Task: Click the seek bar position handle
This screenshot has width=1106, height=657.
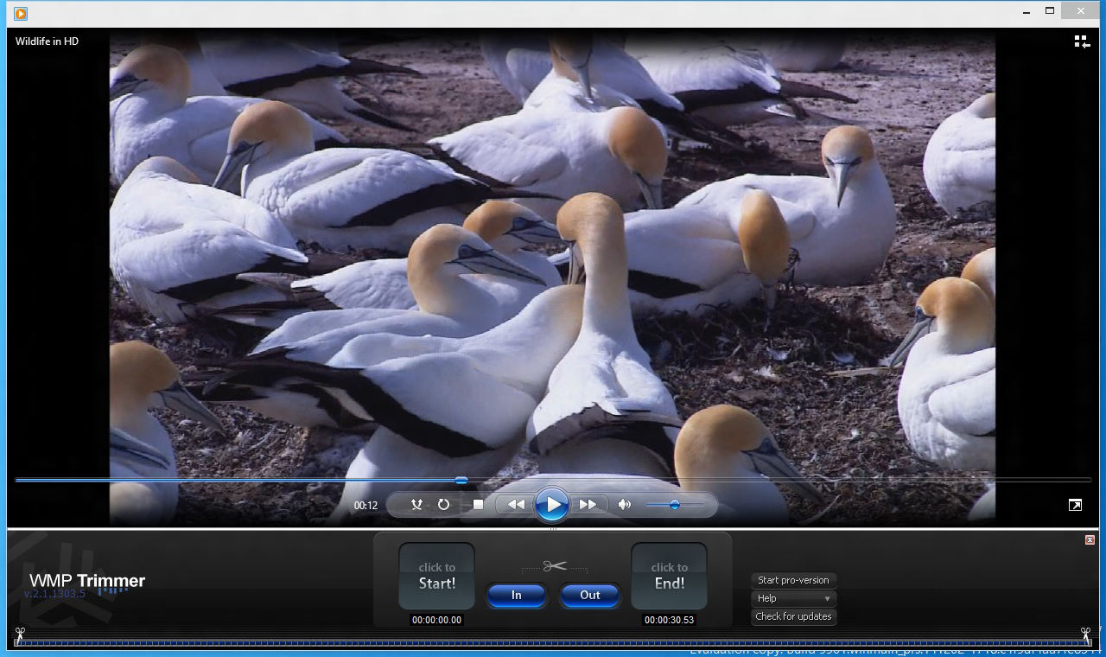Action: 461,480
